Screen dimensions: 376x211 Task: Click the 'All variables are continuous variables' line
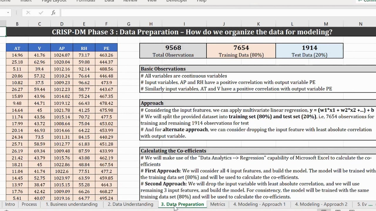tap(184, 76)
